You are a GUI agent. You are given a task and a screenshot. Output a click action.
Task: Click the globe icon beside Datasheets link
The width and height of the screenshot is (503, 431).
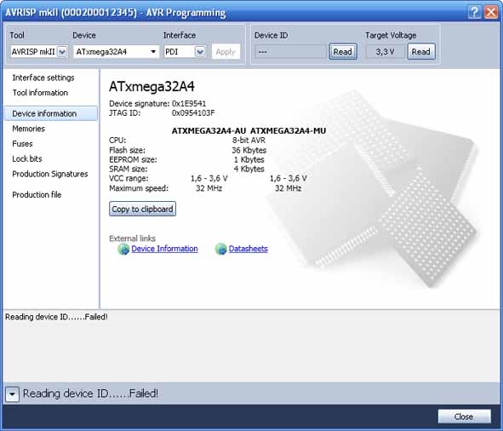tap(221, 249)
